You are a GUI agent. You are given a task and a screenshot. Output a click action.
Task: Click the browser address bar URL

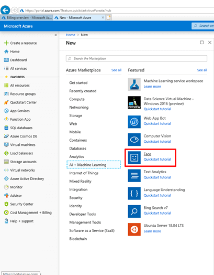click(68, 10)
